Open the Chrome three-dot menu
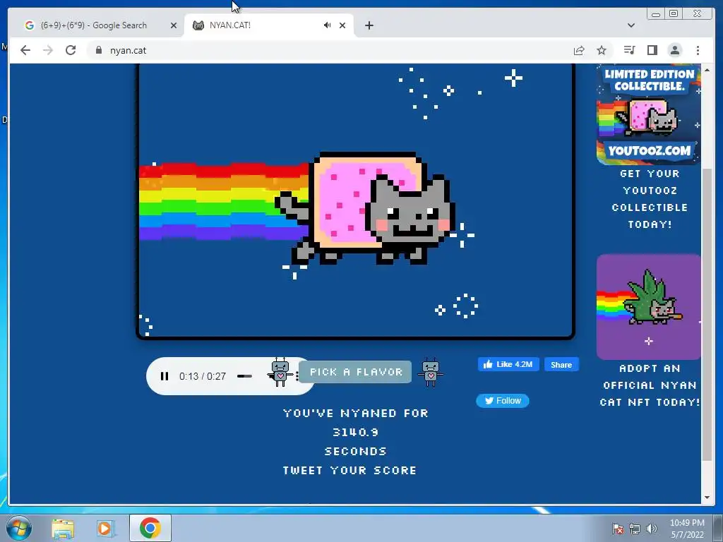723x542 pixels. coord(698,50)
